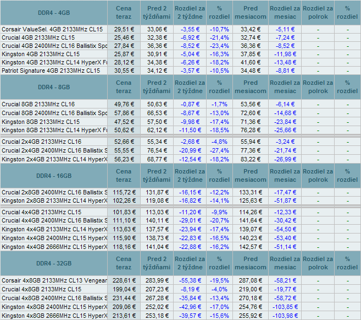Click the -16,82 € two-week difference value
Screen dimensions: 361x320
pyautogui.click(x=190, y=200)
